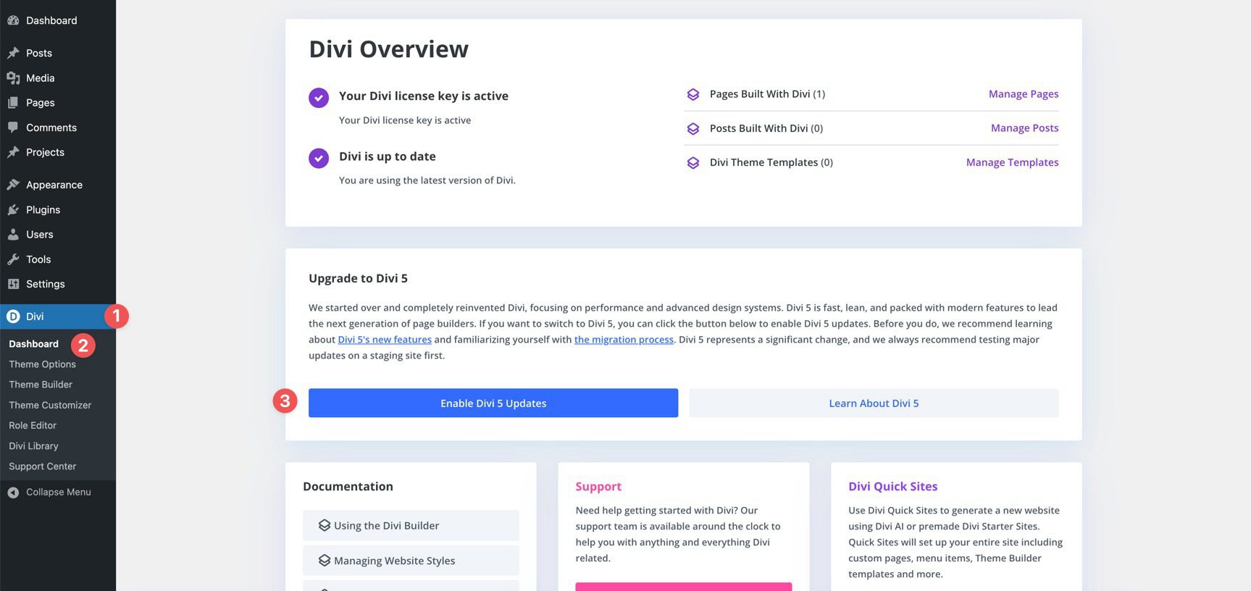This screenshot has height=591, width=1251.
Task: Open Managing Website Styles documentation
Action: point(411,561)
